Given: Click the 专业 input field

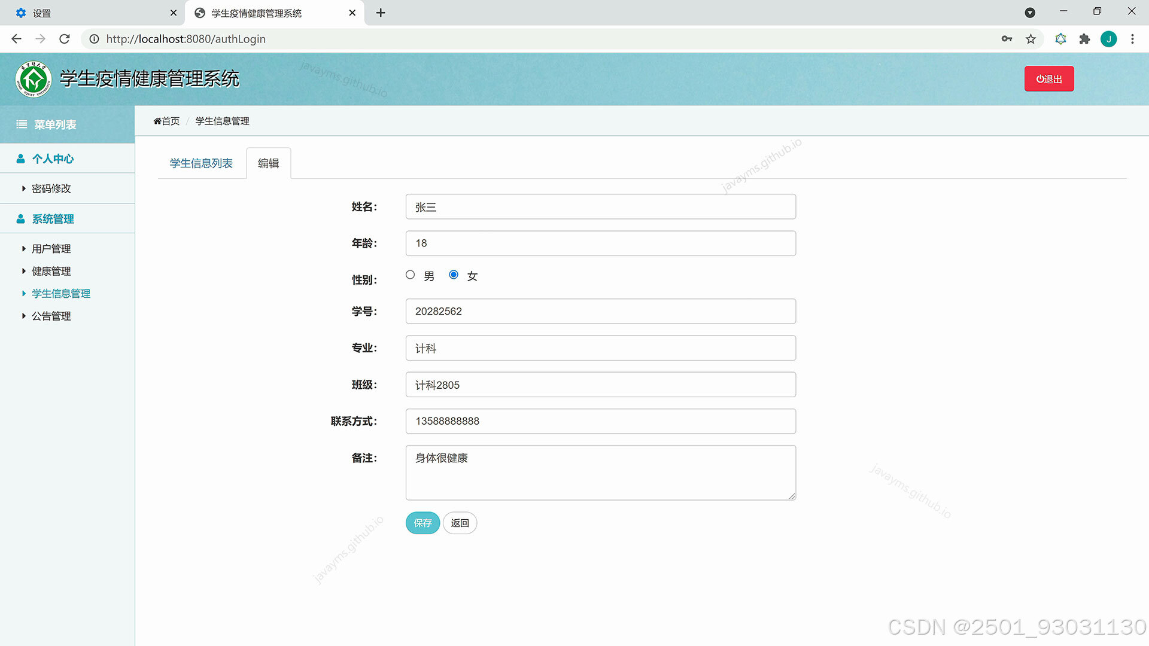Looking at the screenshot, I should point(601,348).
